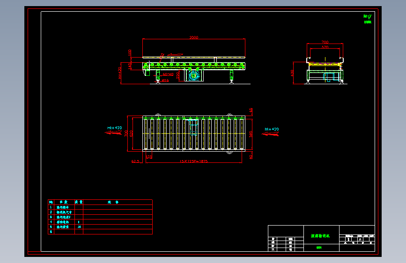Select the H=420 height dimension text

[119, 73]
